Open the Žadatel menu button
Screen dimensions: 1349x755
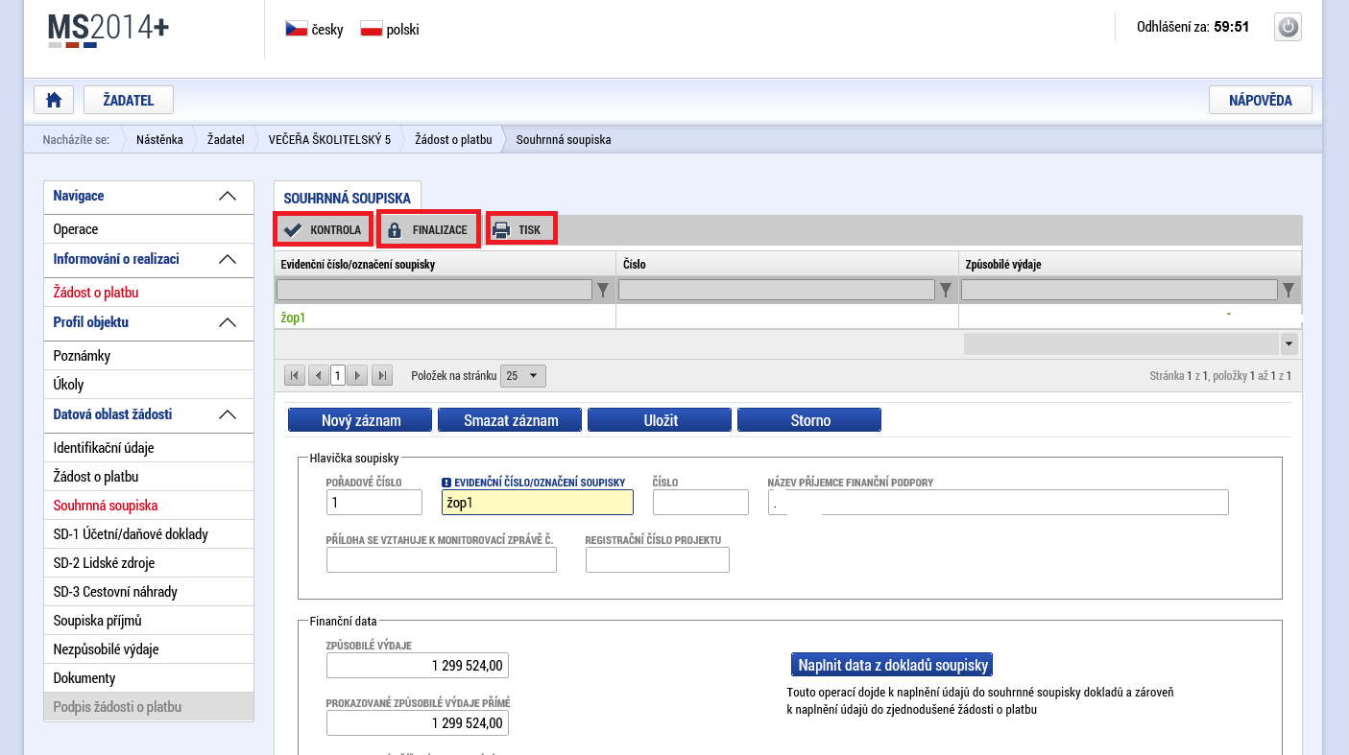[129, 100]
